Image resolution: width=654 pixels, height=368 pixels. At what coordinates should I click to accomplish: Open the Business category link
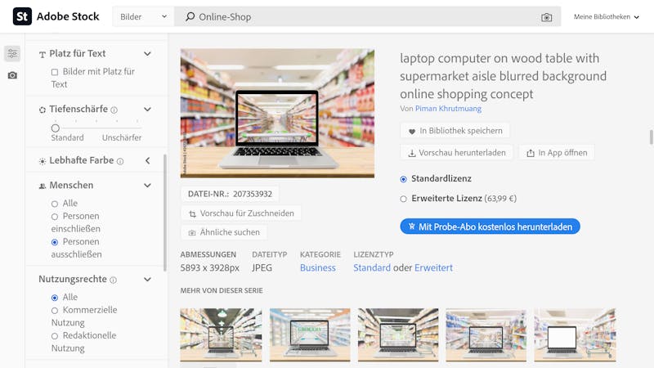317,268
